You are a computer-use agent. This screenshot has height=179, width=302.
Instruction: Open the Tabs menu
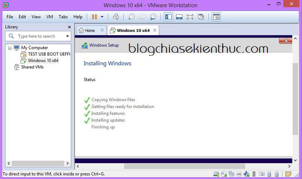[x=63, y=17]
